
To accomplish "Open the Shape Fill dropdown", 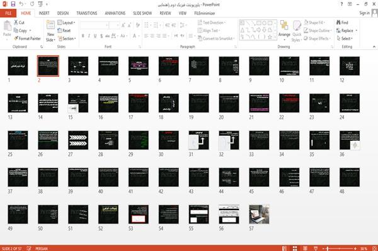I will (314, 23).
